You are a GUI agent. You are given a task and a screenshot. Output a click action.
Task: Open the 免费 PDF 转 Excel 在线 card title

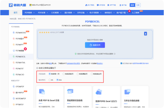(49, 100)
